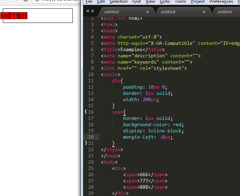Place cursor on 'display' property text

click(x=133, y=131)
